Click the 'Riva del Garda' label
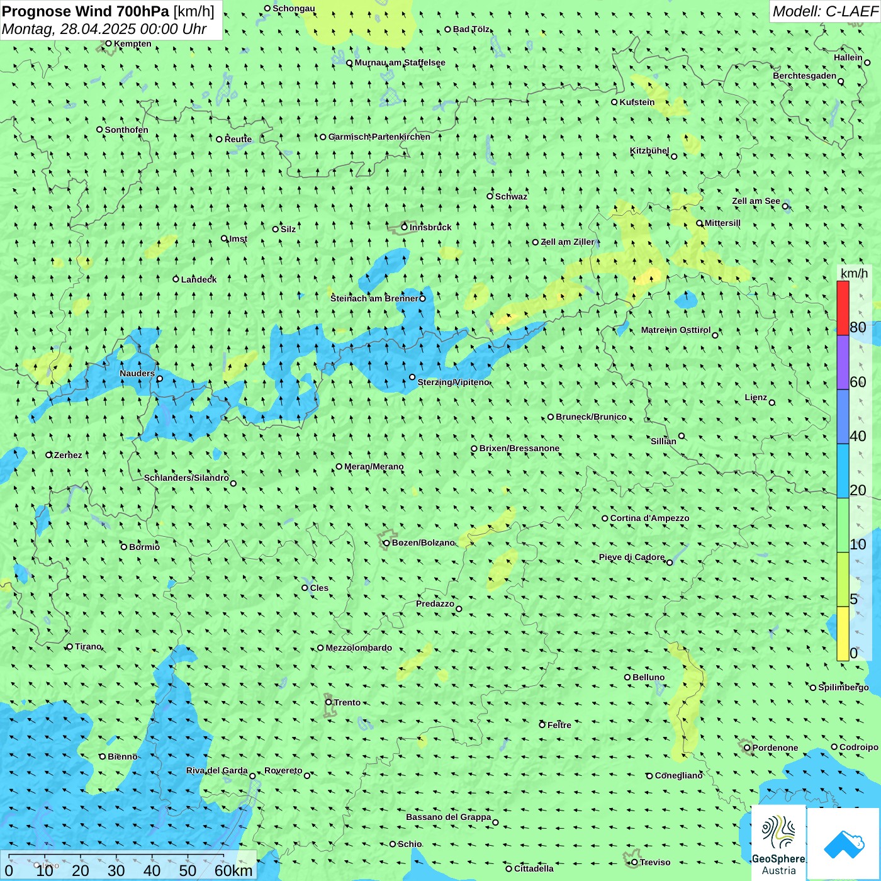This screenshot has width=881, height=881. coord(217,770)
